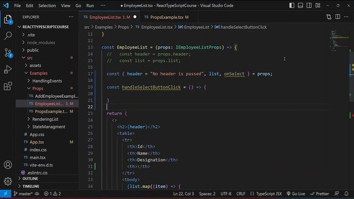Open Customize Layout icon
This screenshot has width=354, height=199.
317,6
